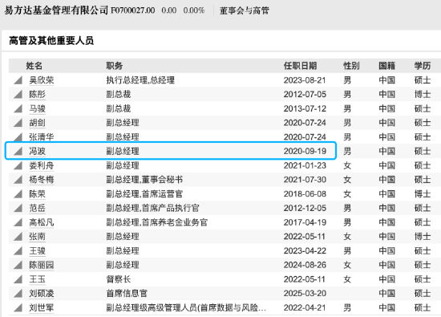Select 副总经理,首席运营官 cell
Viewport: 441px width, 317px height.
tap(144, 194)
